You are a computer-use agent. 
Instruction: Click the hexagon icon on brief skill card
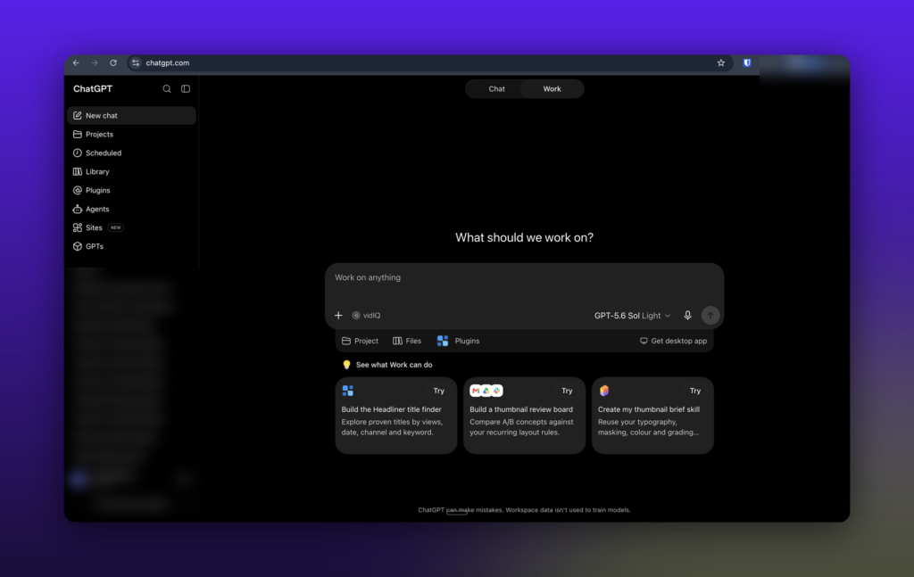pos(604,391)
